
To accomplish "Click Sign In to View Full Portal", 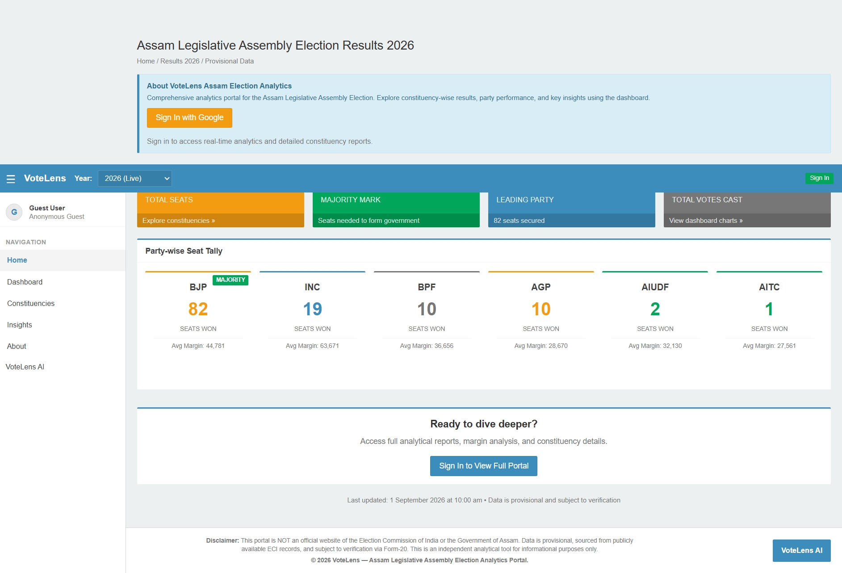I will (483, 466).
